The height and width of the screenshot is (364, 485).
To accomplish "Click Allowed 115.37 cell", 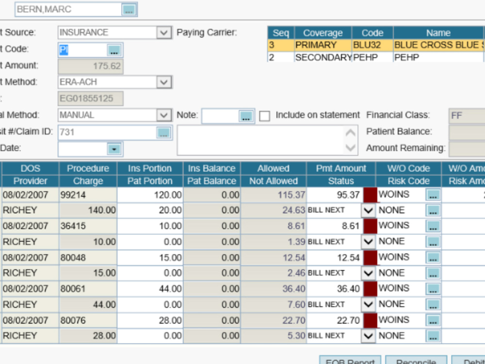I will (274, 195).
